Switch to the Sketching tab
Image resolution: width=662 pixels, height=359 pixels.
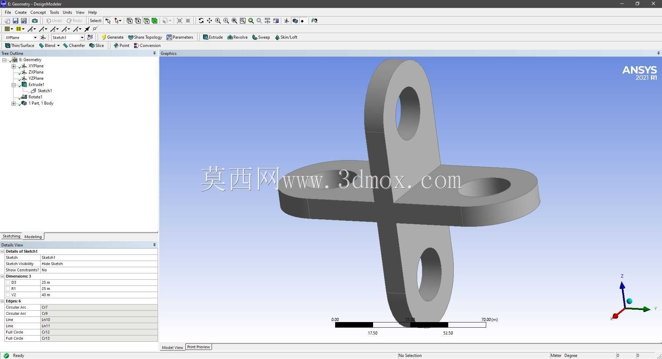11,236
